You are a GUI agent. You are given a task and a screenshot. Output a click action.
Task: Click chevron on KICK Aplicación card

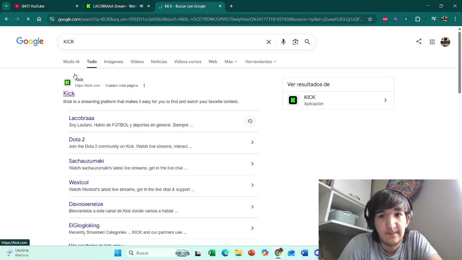click(x=385, y=100)
